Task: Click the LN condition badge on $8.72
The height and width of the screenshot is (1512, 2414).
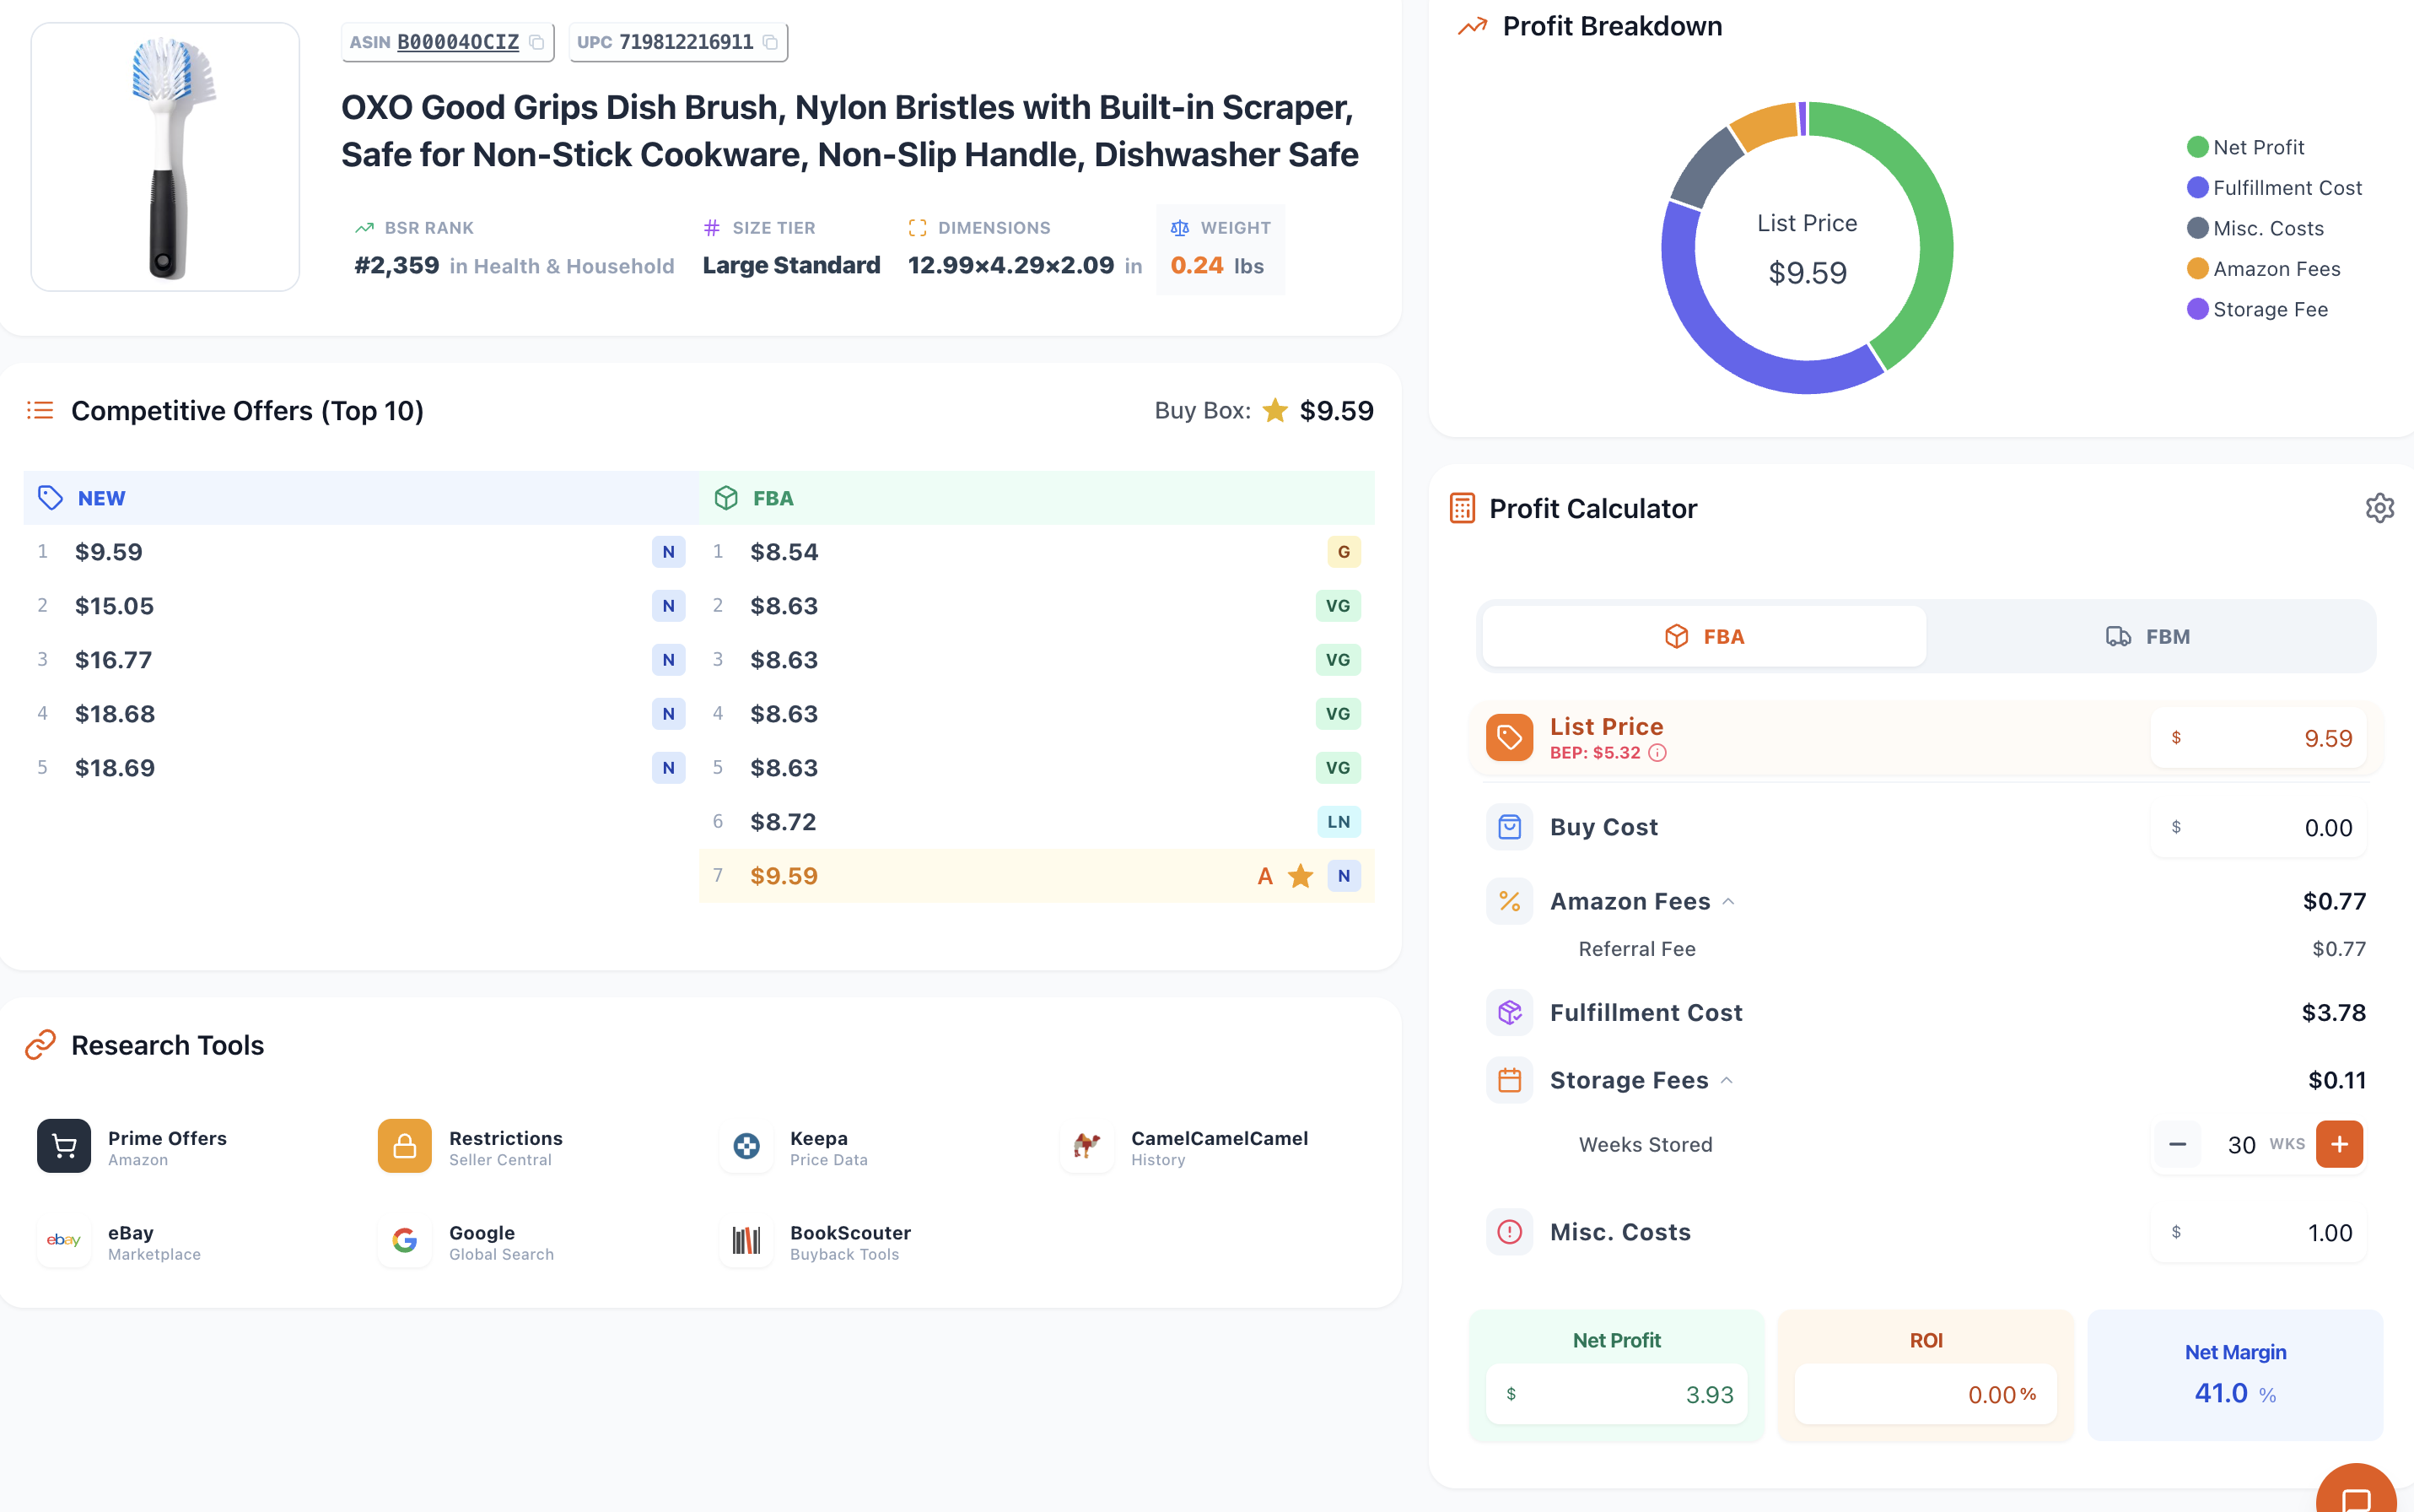Action: tap(1339, 822)
